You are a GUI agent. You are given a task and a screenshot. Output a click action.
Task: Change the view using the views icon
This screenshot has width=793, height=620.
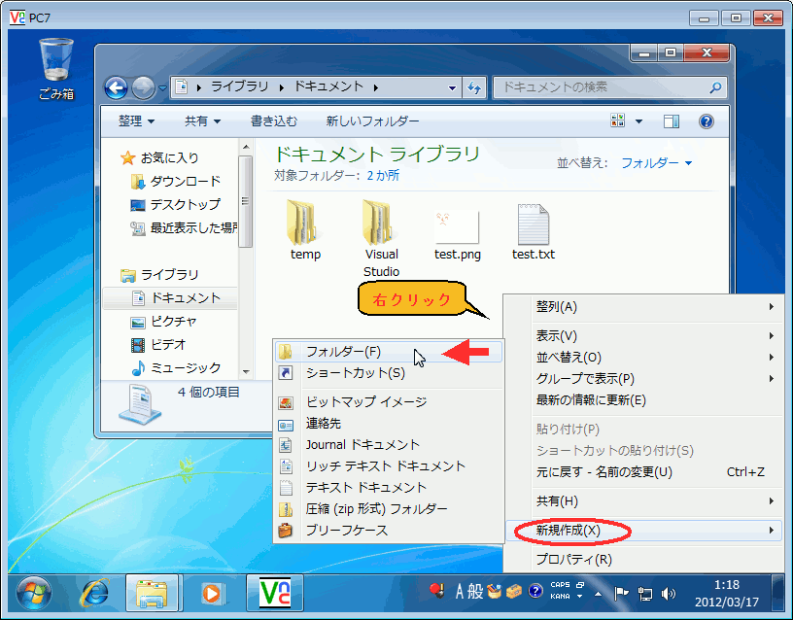click(616, 119)
